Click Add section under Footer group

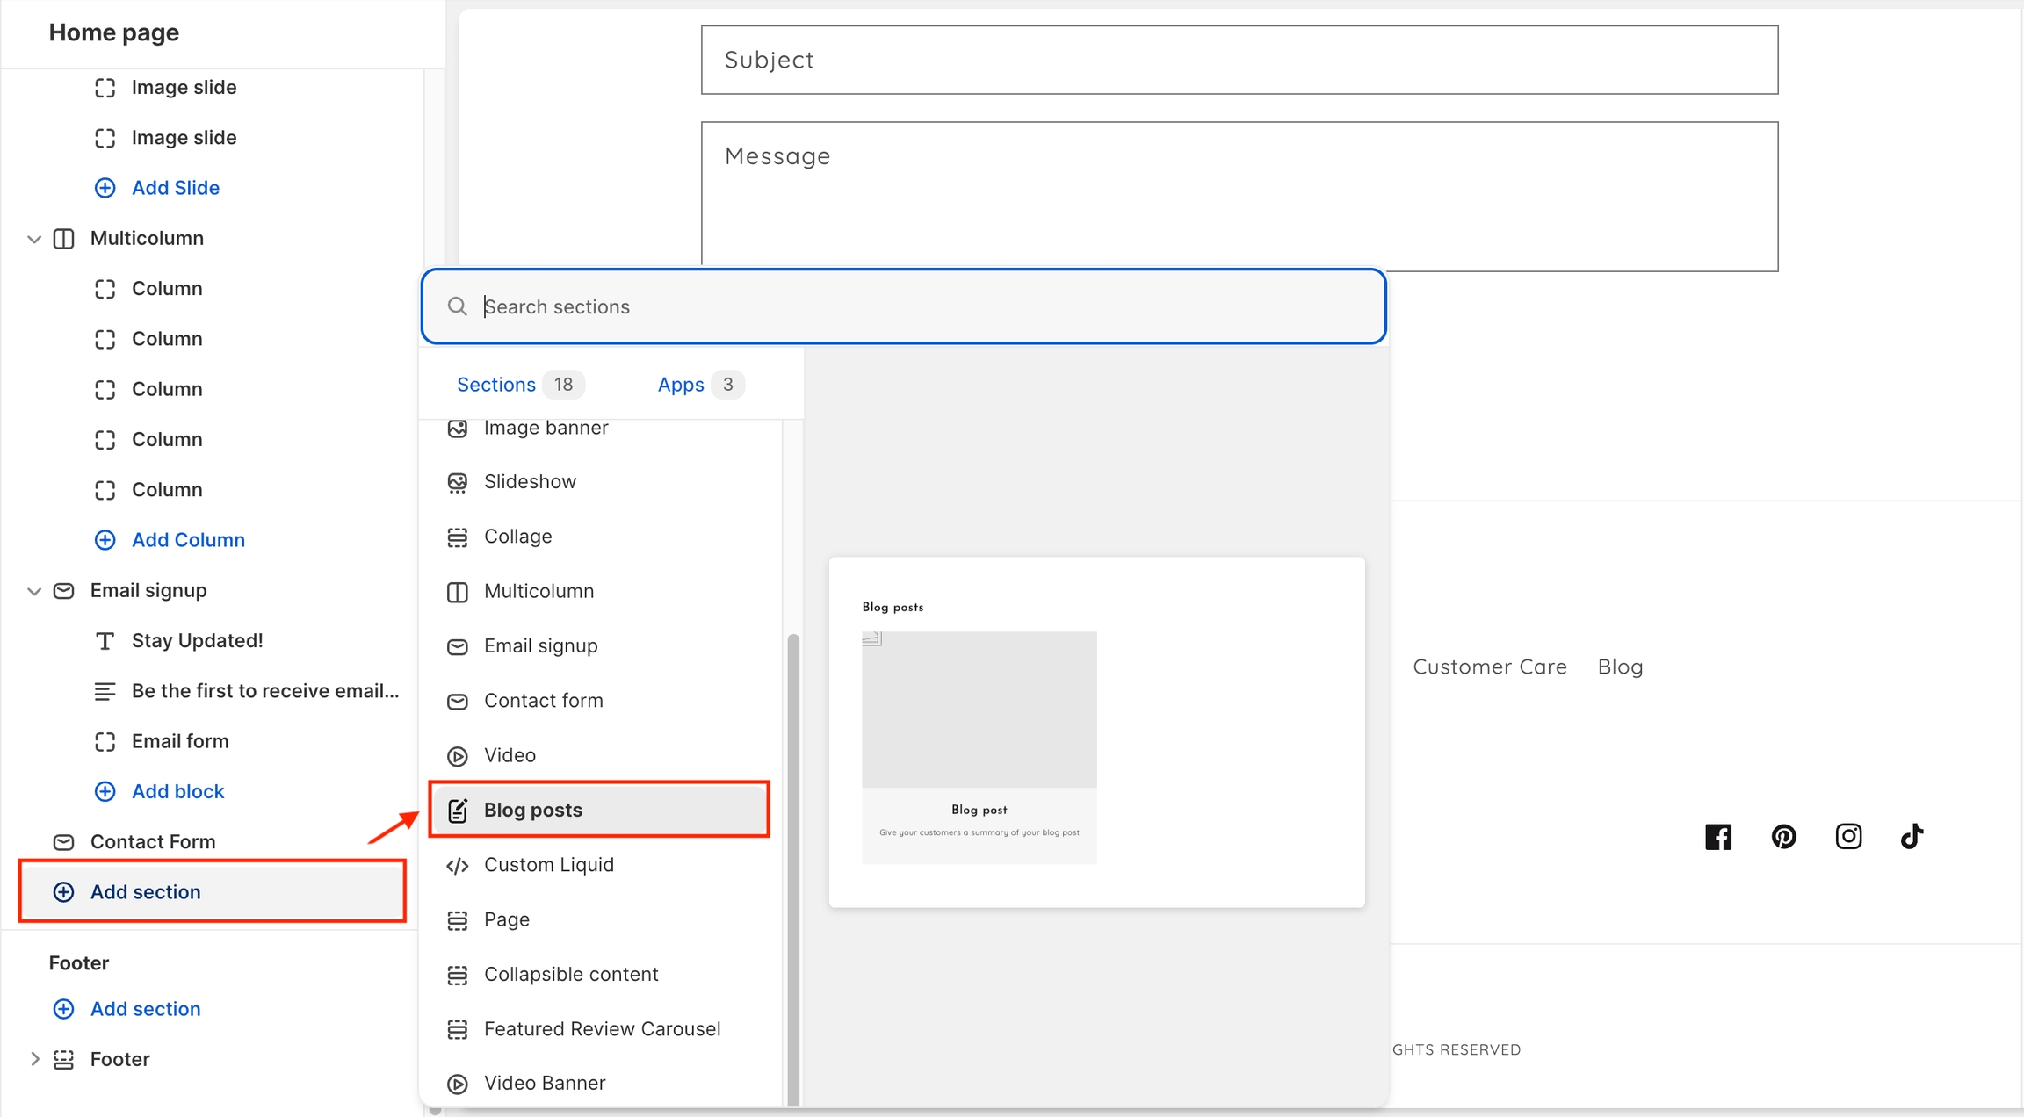[145, 1009]
